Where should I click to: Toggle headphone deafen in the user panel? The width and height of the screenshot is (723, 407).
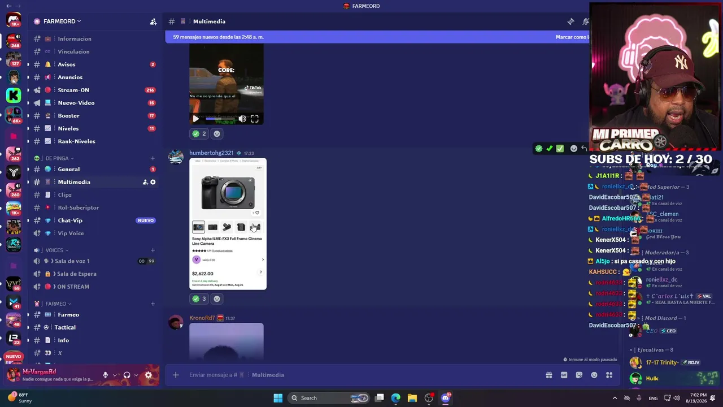(127, 375)
